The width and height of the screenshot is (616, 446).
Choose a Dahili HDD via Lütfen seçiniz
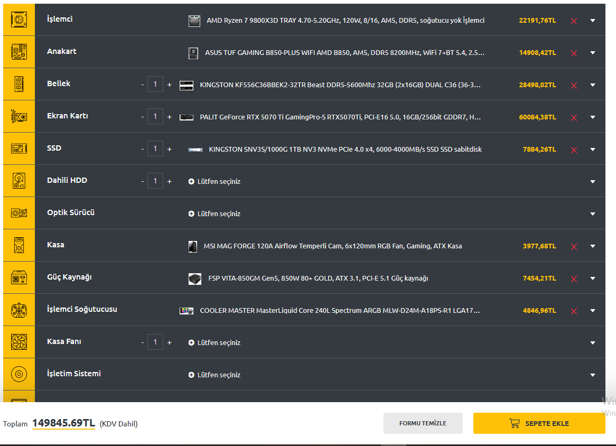(214, 182)
